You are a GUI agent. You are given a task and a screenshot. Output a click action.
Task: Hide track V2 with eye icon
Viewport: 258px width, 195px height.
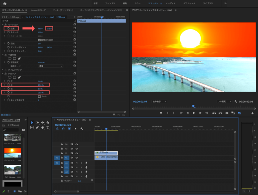tap(77, 153)
